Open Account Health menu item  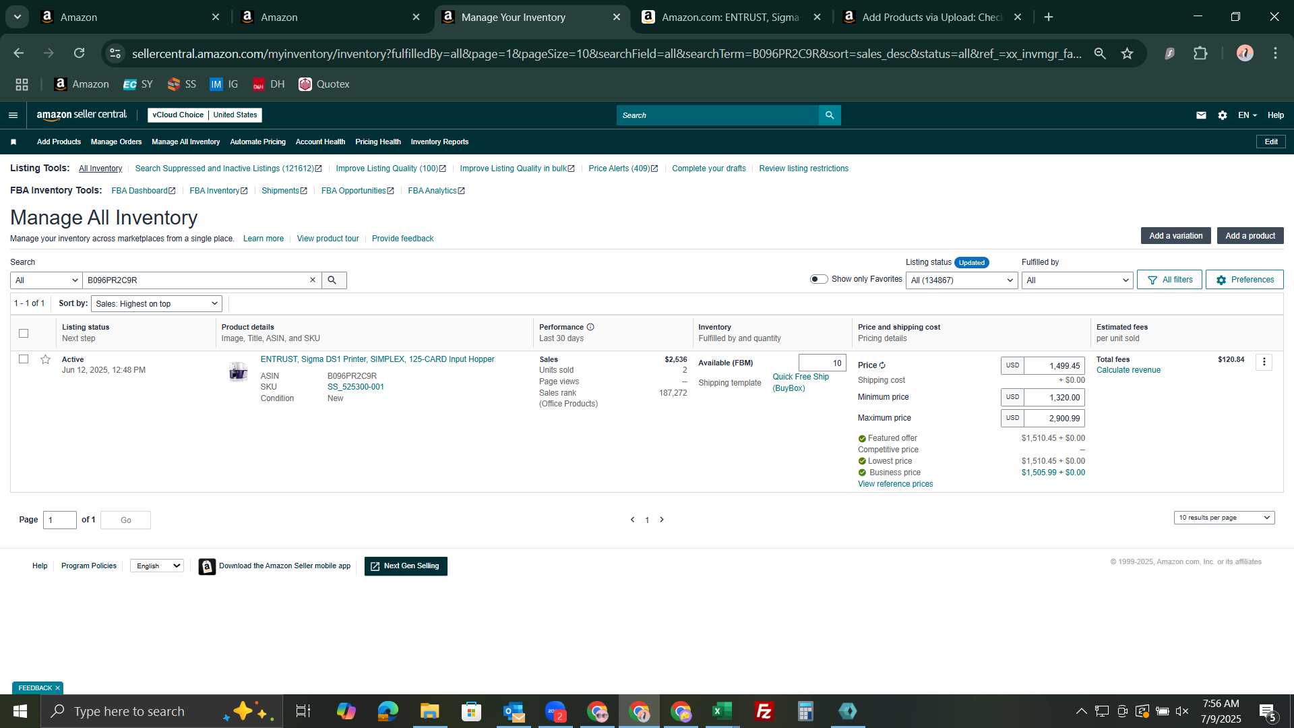(320, 142)
